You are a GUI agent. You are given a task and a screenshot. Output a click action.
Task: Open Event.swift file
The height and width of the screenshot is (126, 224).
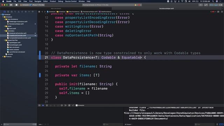(12, 29)
